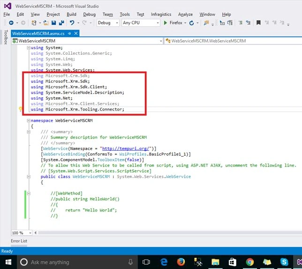The image size is (302, 269).
Task: Open Firefox from the taskbar
Action: [181, 262]
